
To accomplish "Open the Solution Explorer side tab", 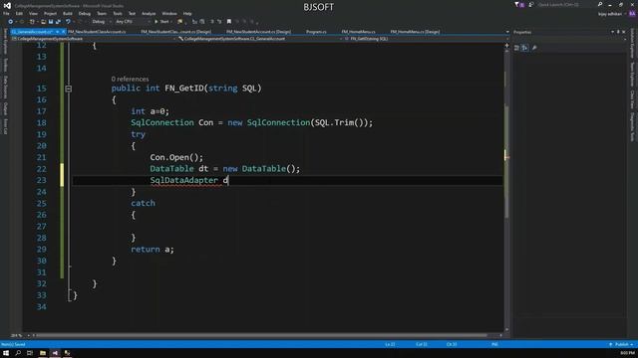I will pyautogui.click(x=632, y=44).
